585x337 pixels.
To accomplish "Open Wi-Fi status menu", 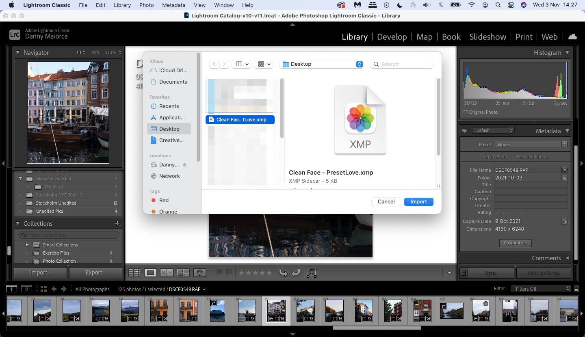I will coord(472,5).
